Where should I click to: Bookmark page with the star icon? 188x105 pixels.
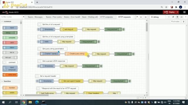166,7
